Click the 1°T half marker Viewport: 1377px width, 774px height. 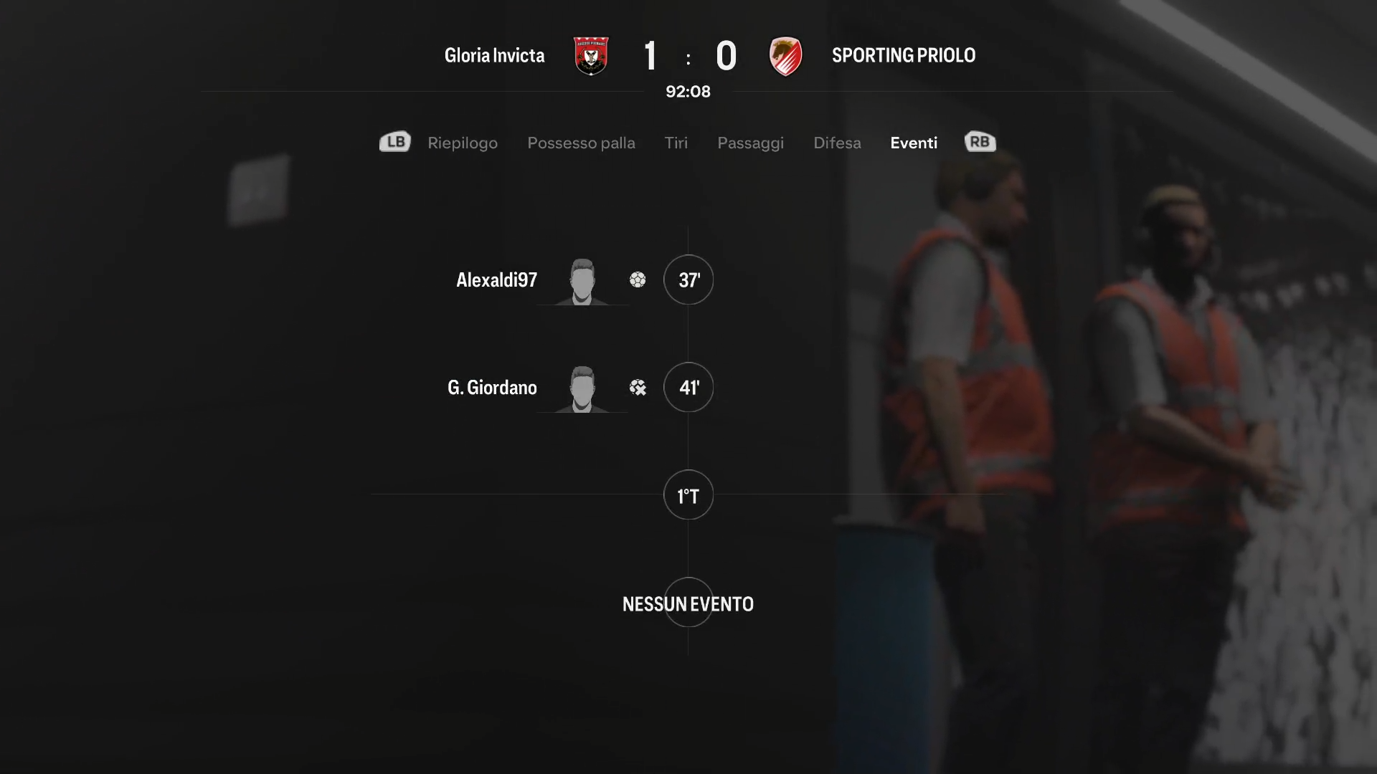688,494
